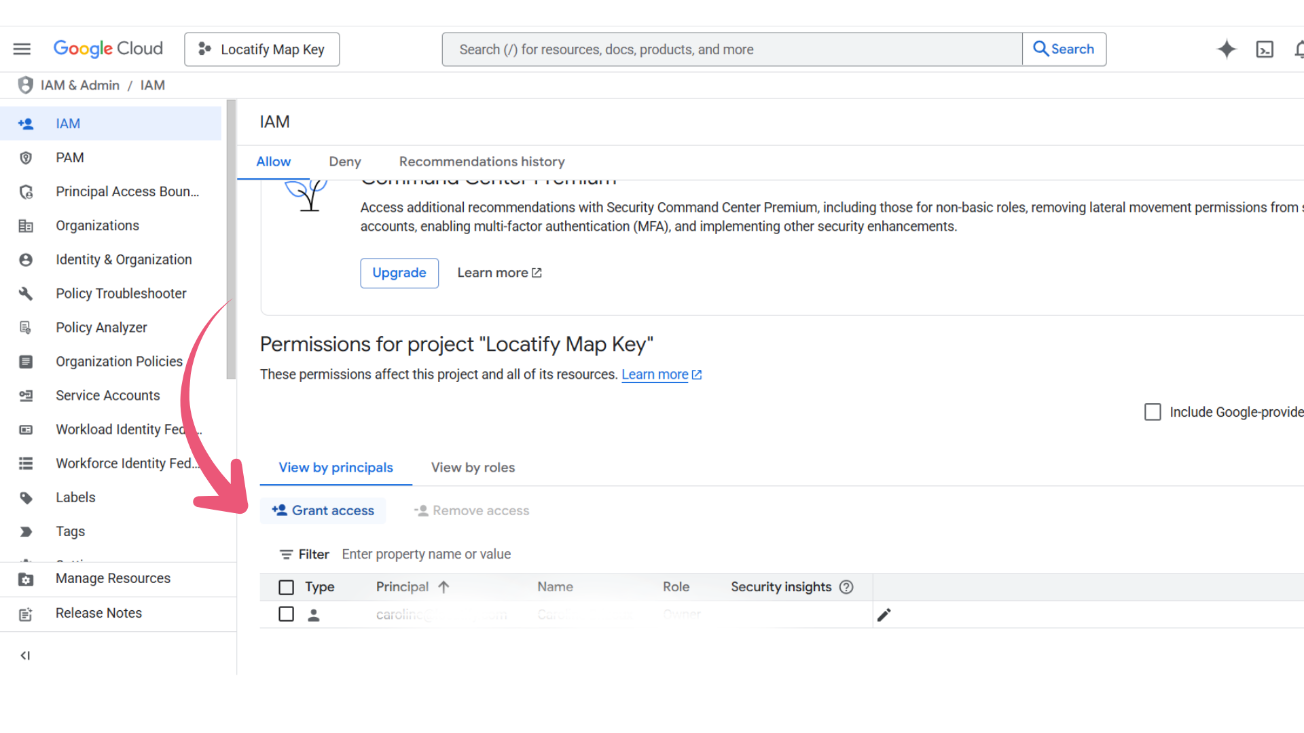Click the PAM shield sidebar icon
1304x733 pixels.
(x=26, y=157)
